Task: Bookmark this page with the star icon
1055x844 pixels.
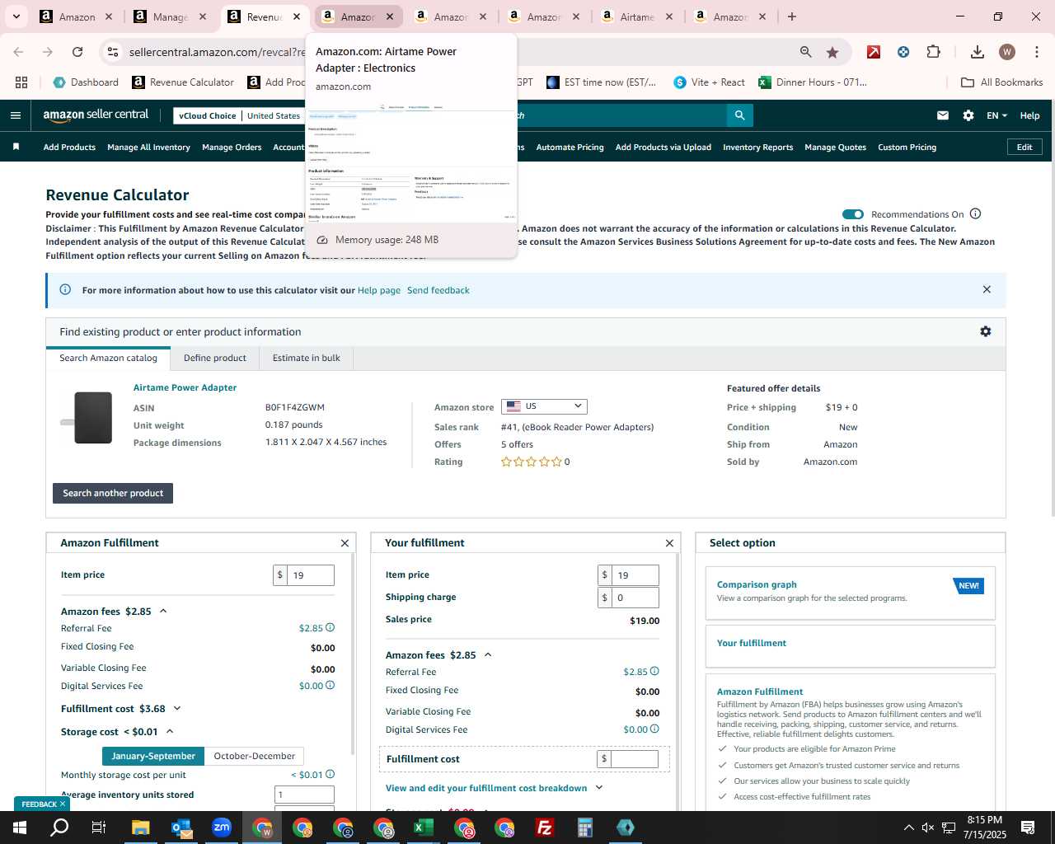Action: click(x=832, y=52)
